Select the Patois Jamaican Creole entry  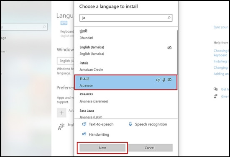click(125, 67)
